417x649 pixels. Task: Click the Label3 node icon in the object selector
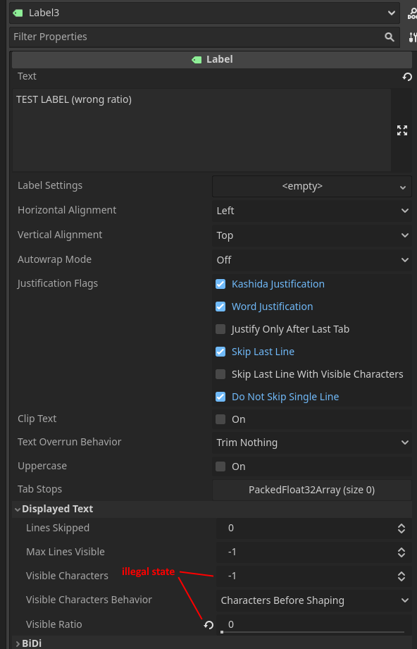tap(17, 13)
